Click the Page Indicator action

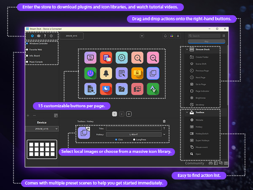(x=199, y=91)
